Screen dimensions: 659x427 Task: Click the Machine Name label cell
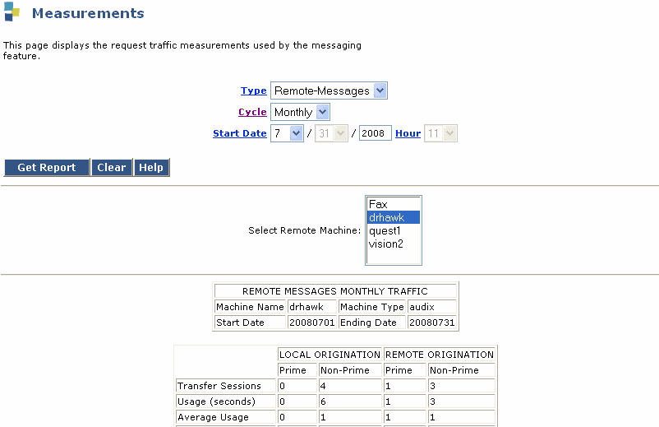[250, 307]
